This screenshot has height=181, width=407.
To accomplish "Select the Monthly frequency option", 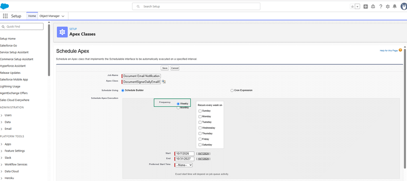I will pos(178,108).
